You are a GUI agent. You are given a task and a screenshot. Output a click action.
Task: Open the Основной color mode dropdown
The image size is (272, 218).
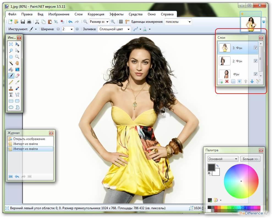pos(223,159)
